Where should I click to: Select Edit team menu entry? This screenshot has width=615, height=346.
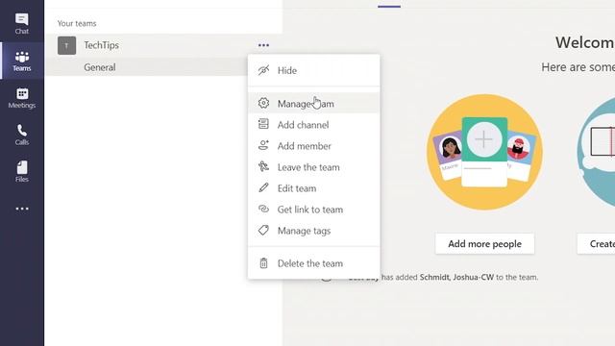click(x=314, y=188)
